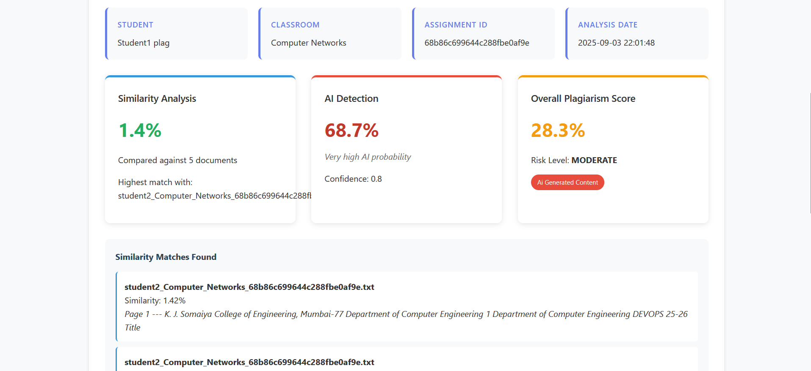811x371 pixels.
Task: Click the orange 28.3% plagiarism score
Action: click(x=558, y=130)
